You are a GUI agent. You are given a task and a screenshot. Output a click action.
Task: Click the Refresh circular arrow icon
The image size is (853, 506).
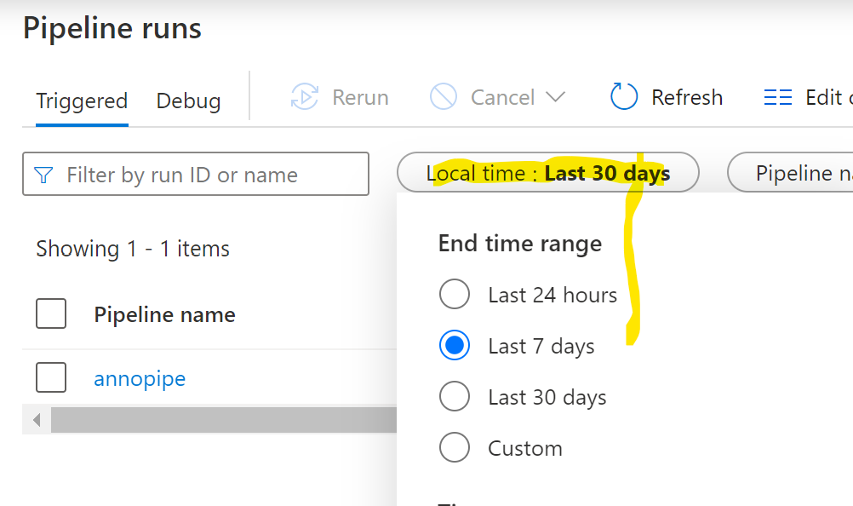tap(624, 97)
